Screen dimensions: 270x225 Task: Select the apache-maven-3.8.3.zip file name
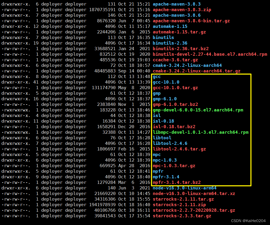pyautogui.click(x=182, y=10)
